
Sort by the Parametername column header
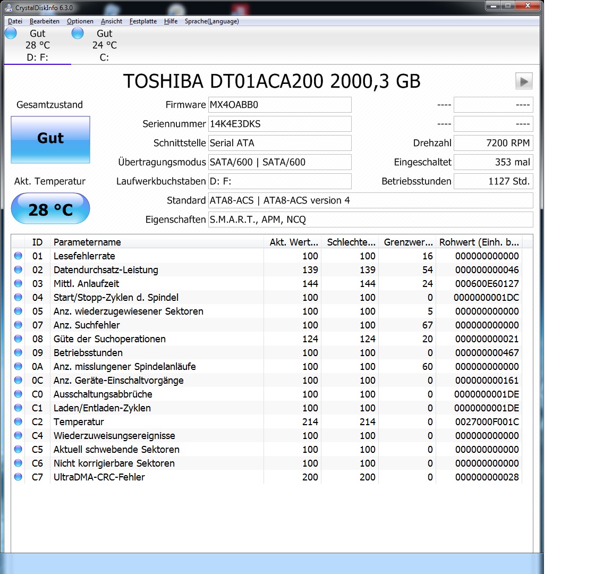coord(157,242)
